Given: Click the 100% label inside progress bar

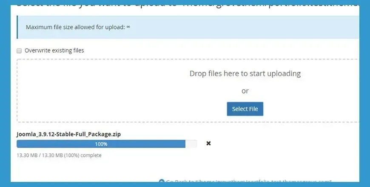Looking at the screenshot, I should pos(101,144).
